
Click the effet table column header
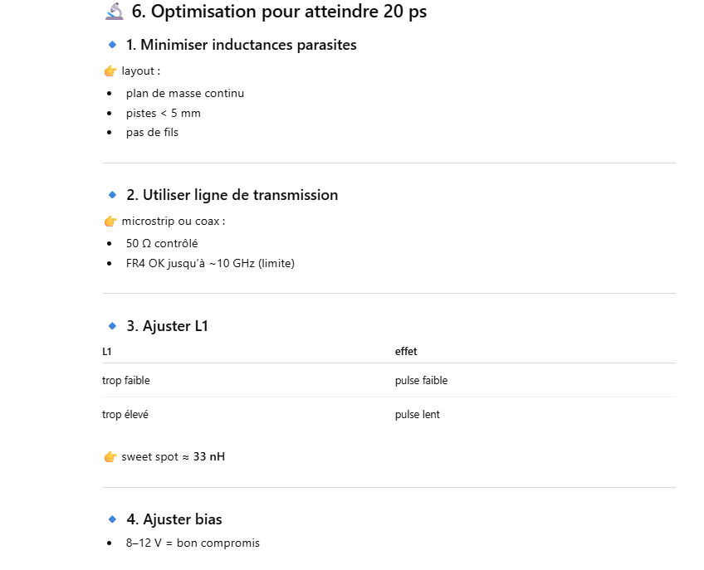(x=406, y=352)
